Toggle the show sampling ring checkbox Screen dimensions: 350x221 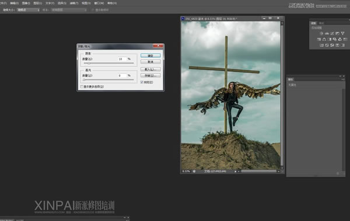93,10
